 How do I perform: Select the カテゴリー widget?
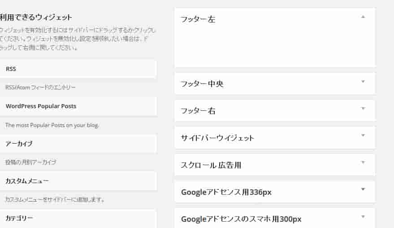[x=78, y=218]
